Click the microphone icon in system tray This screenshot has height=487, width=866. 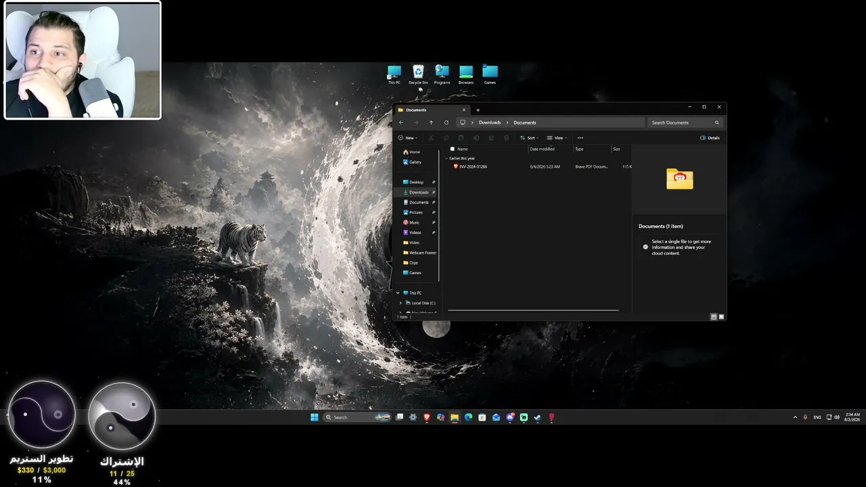pyautogui.click(x=805, y=417)
